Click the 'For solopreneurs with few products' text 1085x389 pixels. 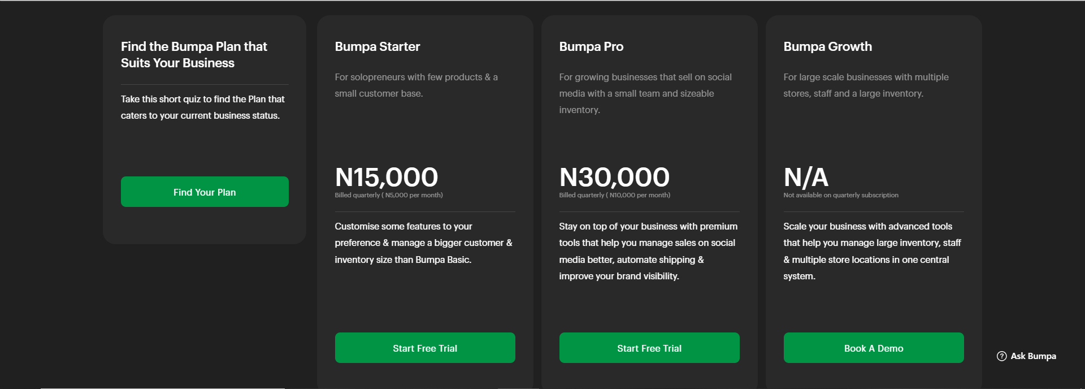pyautogui.click(x=416, y=85)
